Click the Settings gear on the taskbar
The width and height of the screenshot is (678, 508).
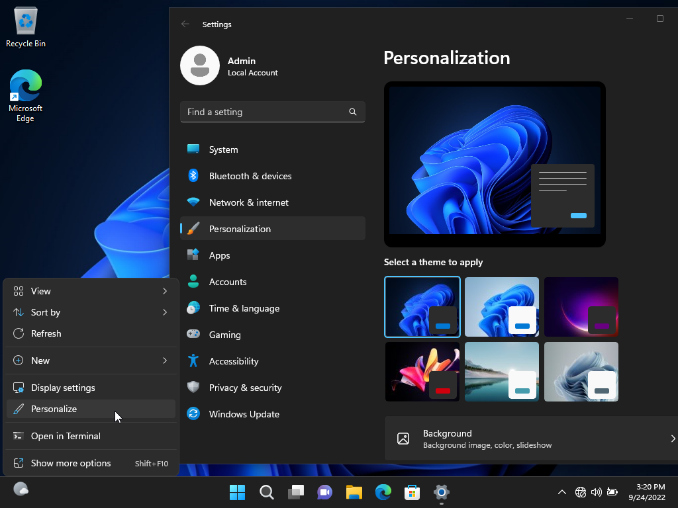(x=441, y=492)
